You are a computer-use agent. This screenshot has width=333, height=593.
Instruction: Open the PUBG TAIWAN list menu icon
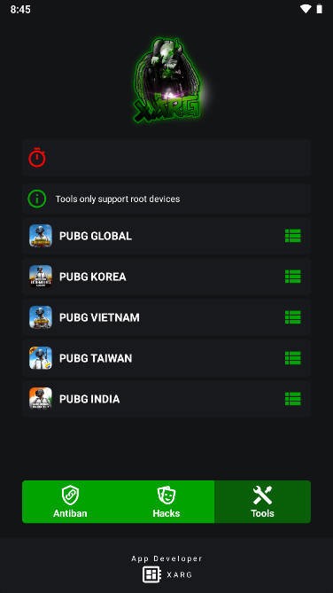click(293, 358)
